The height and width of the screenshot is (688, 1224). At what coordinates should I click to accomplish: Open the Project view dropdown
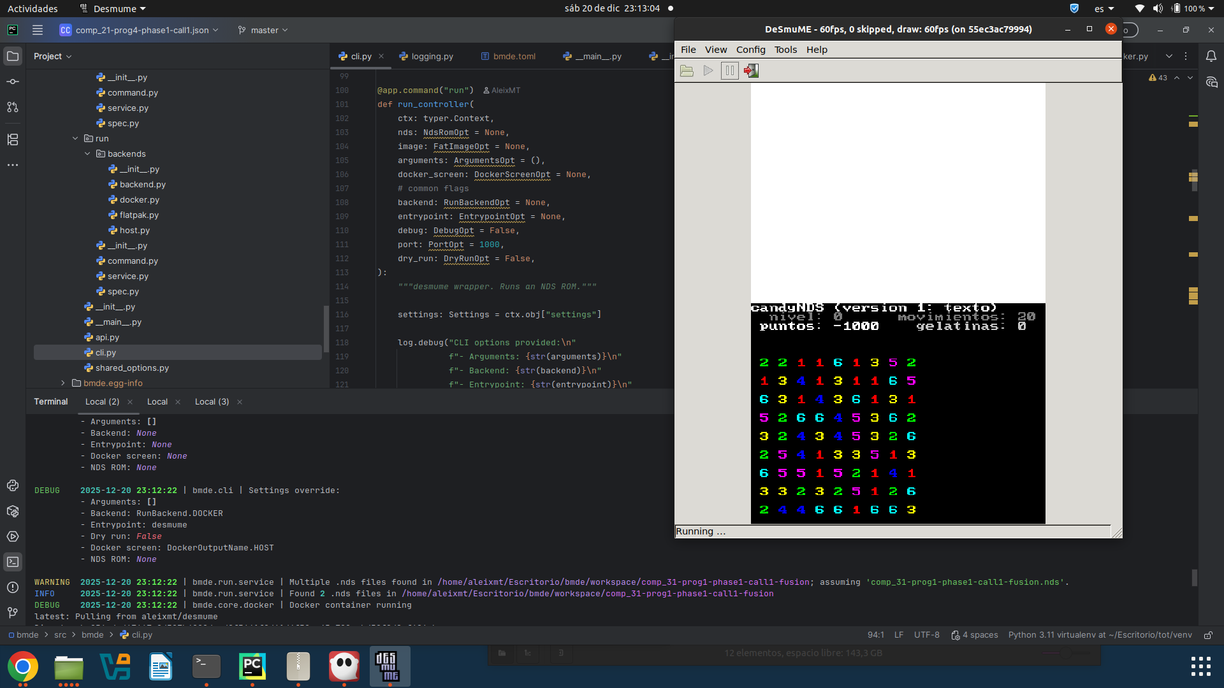point(52,56)
